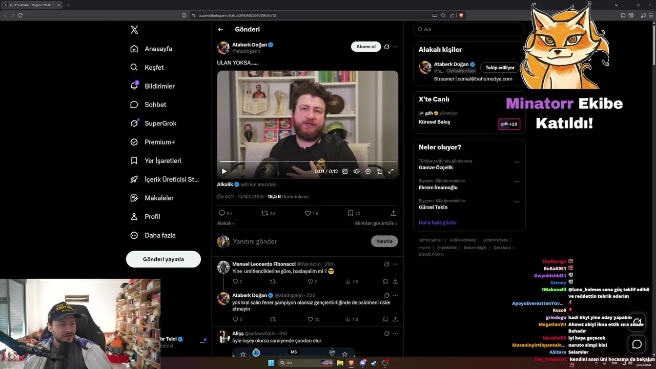This screenshot has width=656, height=369.
Task: Open three-dot menu on Alişş's reply
Action: click(395, 334)
